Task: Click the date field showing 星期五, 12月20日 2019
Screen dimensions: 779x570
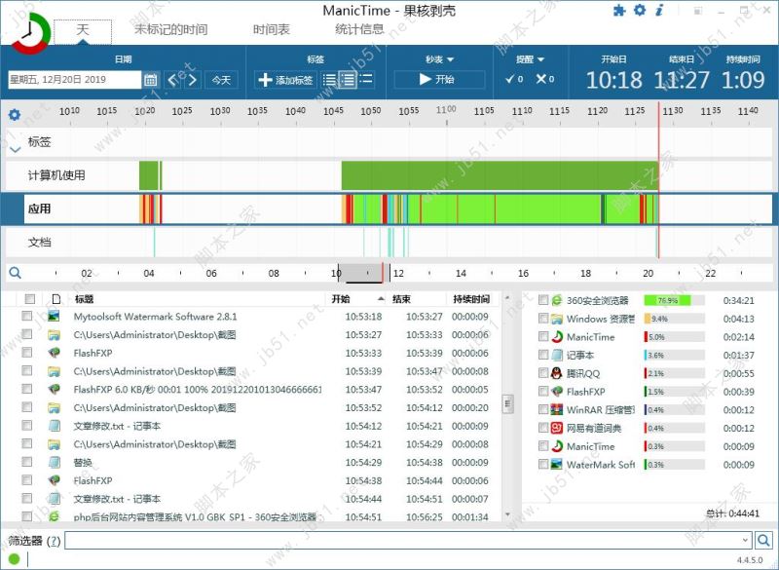Action: (75, 80)
